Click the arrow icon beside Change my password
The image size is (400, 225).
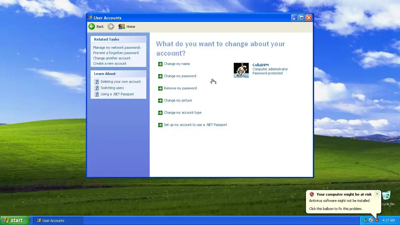click(x=160, y=76)
